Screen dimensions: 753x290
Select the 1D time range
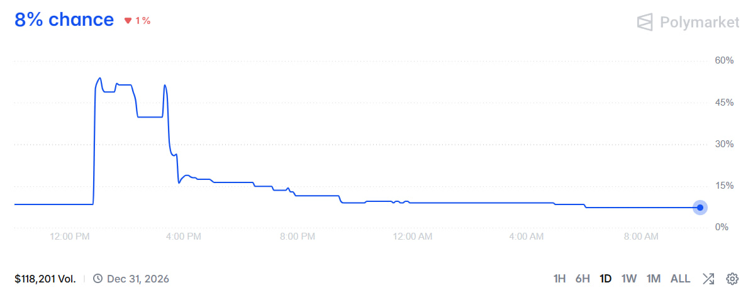tap(606, 279)
